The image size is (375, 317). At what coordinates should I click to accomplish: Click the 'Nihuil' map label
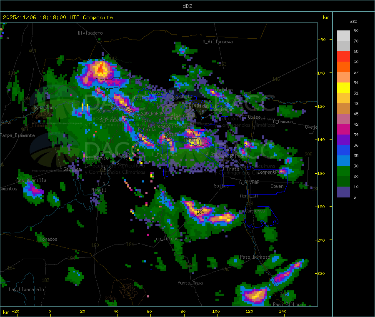pos(99,190)
